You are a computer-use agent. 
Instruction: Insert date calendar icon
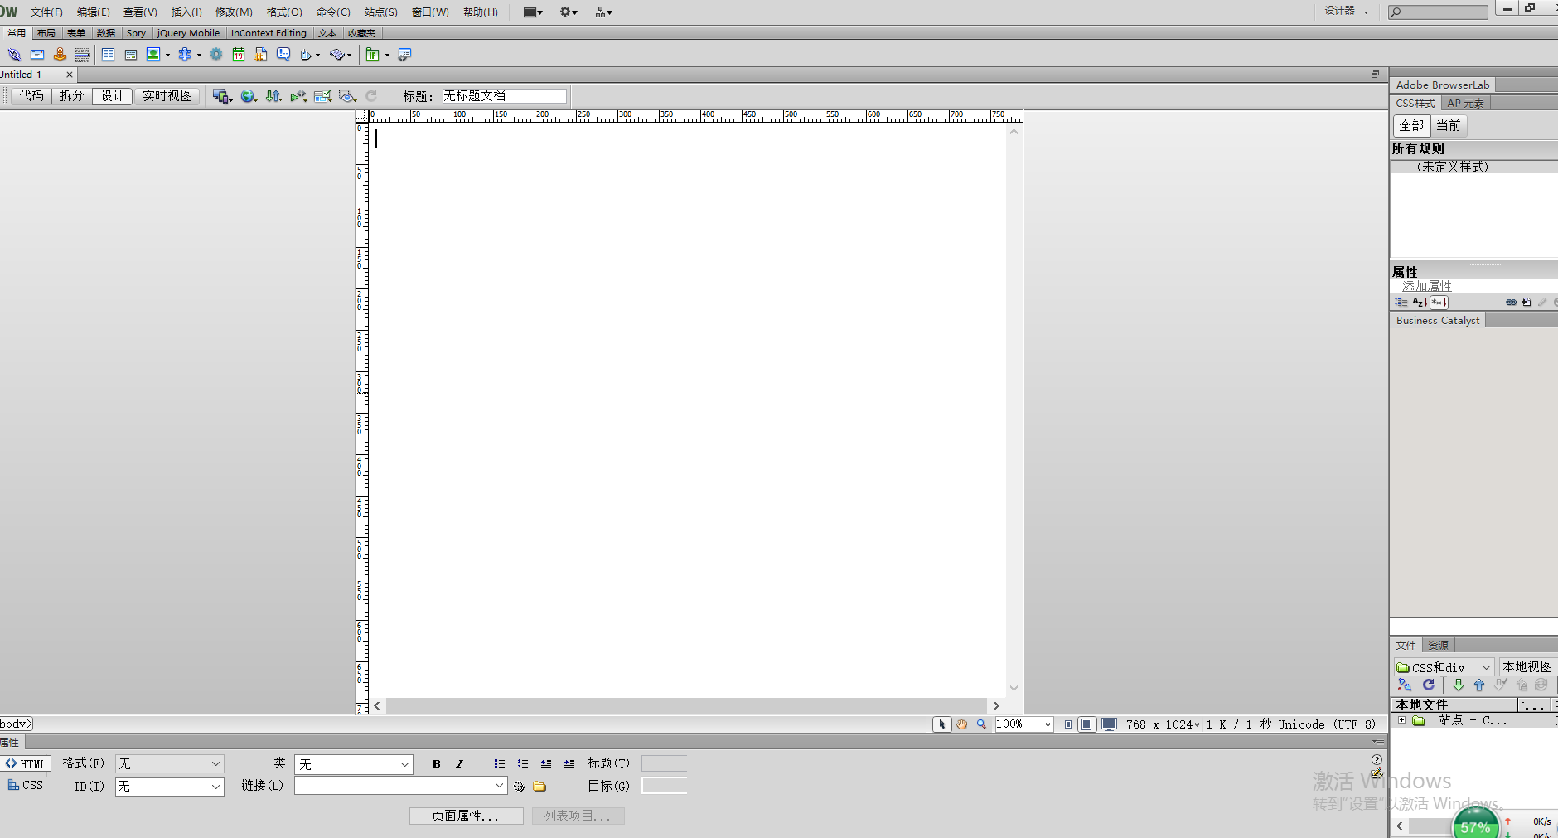pos(239,55)
